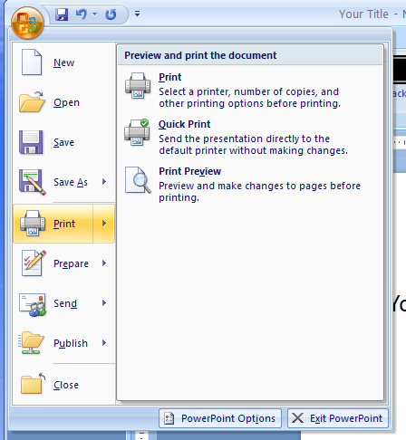Click the Send envelope with people icon

[x=33, y=304]
